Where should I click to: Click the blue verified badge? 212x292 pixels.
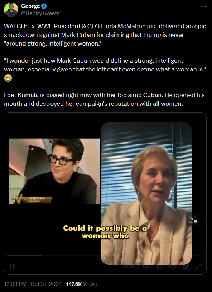click(44, 6)
